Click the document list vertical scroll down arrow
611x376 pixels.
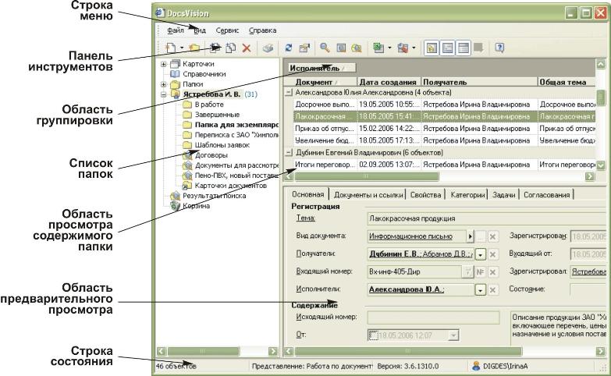pyautogui.click(x=601, y=165)
